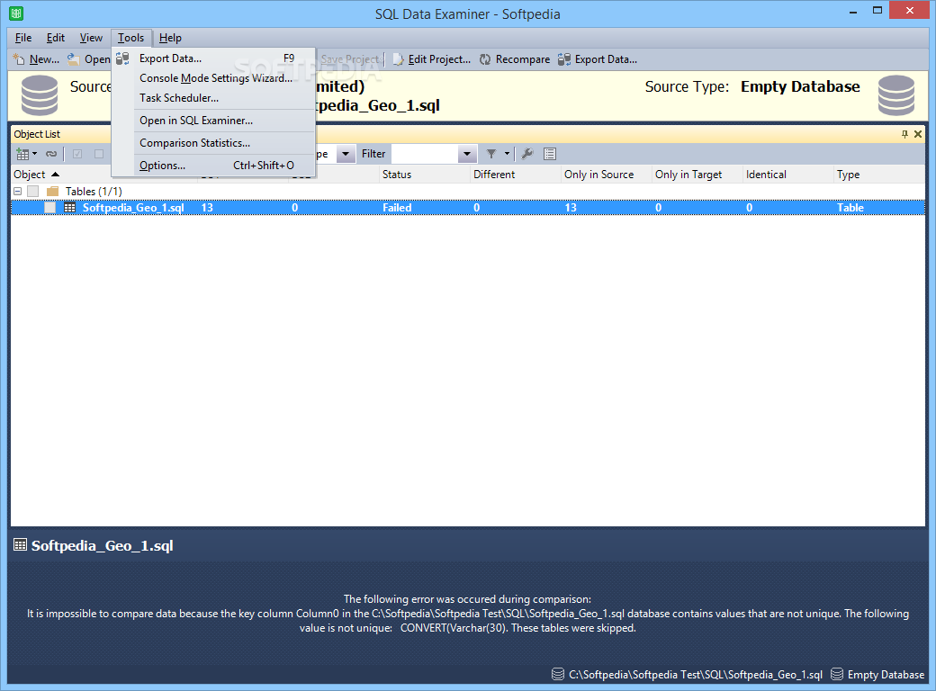936x691 pixels.
Task: Click the app icon in title bar
Action: (16, 13)
